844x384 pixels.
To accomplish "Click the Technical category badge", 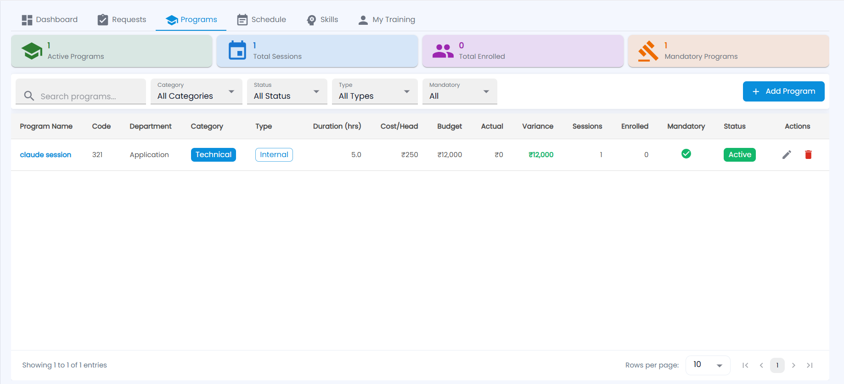I will coord(214,155).
